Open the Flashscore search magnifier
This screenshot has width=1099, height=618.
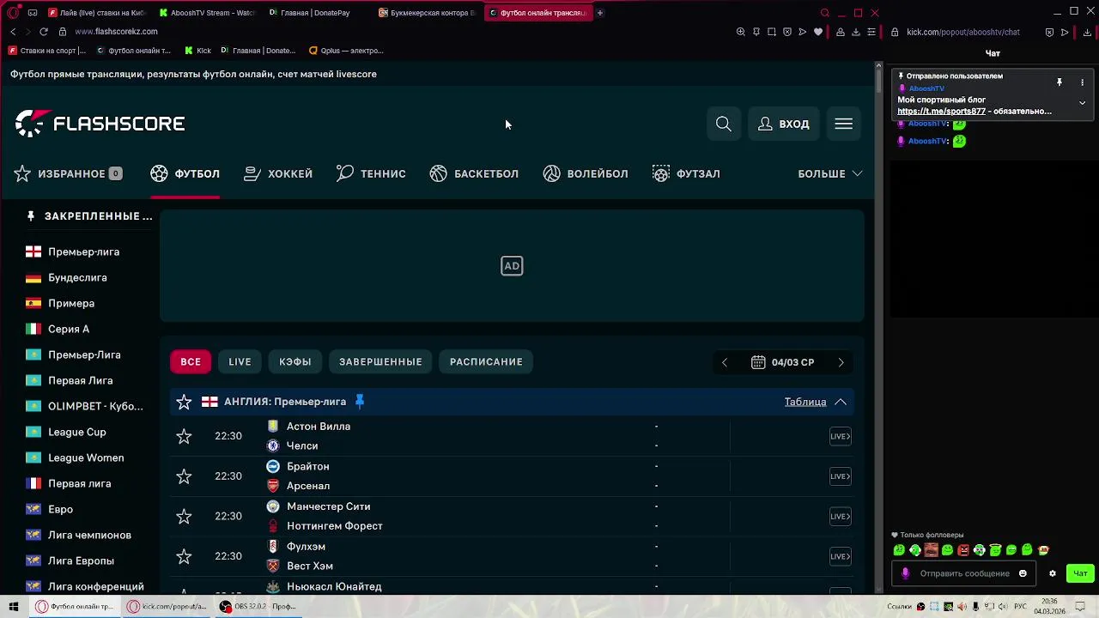click(724, 124)
